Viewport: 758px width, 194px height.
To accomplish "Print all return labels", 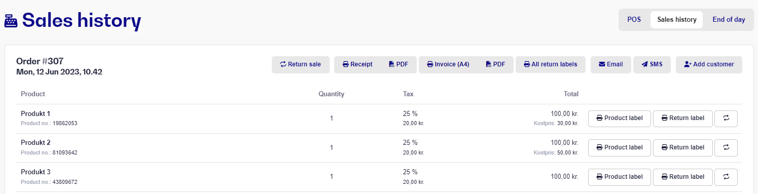I will point(550,64).
